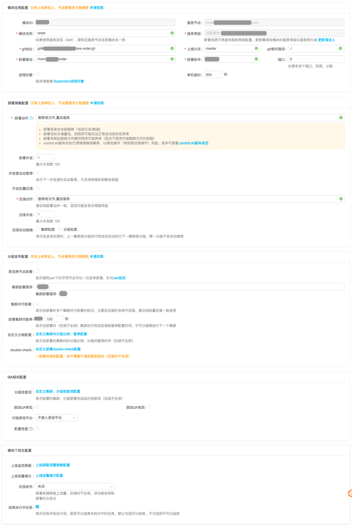Click the 单机超时 input showing 300
353x526 pixels.
point(213,75)
